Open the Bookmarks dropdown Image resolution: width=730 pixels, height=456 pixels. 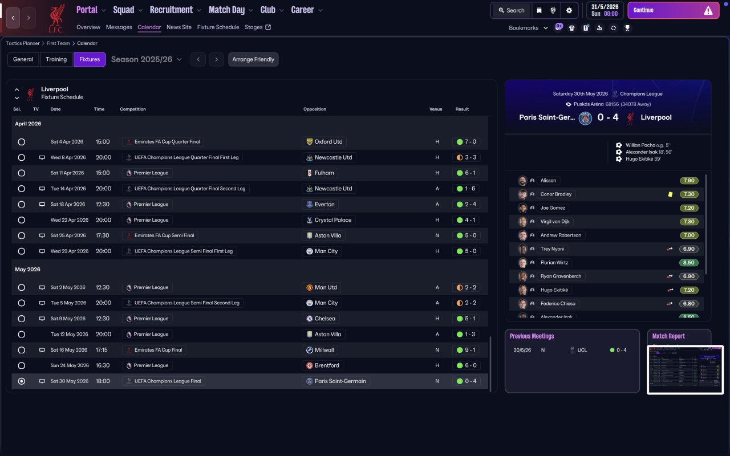click(x=528, y=28)
